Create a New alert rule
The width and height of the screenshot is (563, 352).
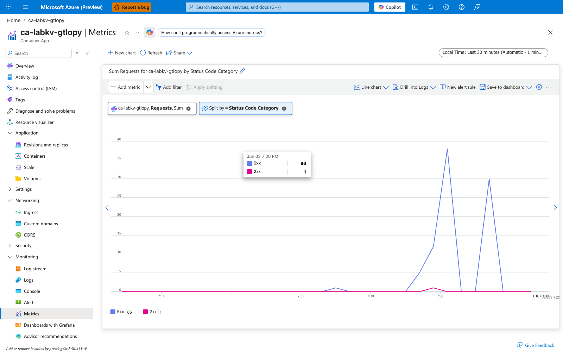pos(457,87)
